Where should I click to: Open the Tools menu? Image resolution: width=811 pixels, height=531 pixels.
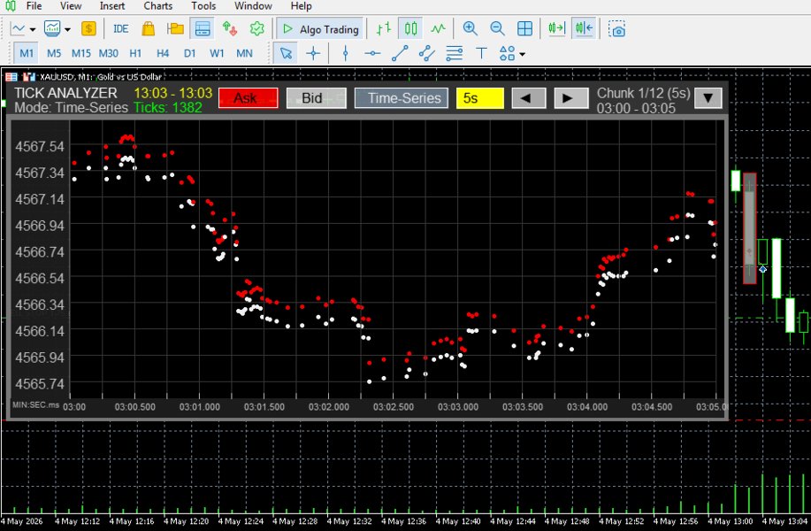[203, 6]
